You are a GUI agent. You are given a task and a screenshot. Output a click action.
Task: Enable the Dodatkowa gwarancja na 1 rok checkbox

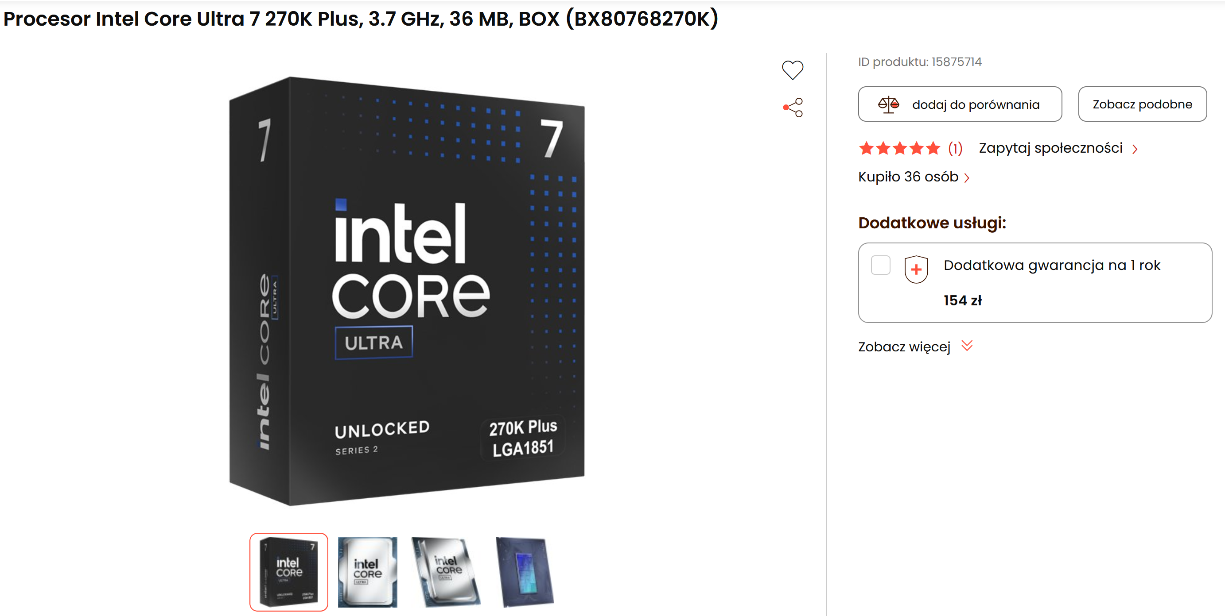pyautogui.click(x=880, y=265)
